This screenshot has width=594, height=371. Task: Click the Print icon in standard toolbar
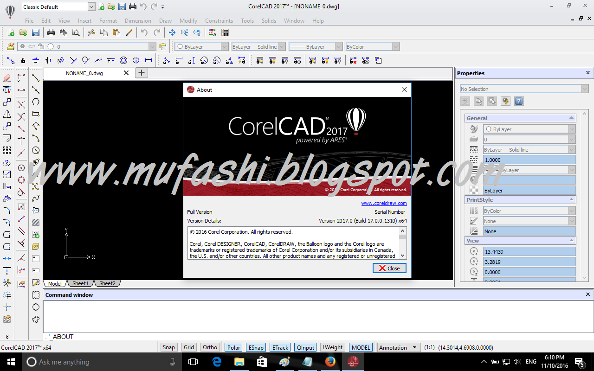click(51, 32)
